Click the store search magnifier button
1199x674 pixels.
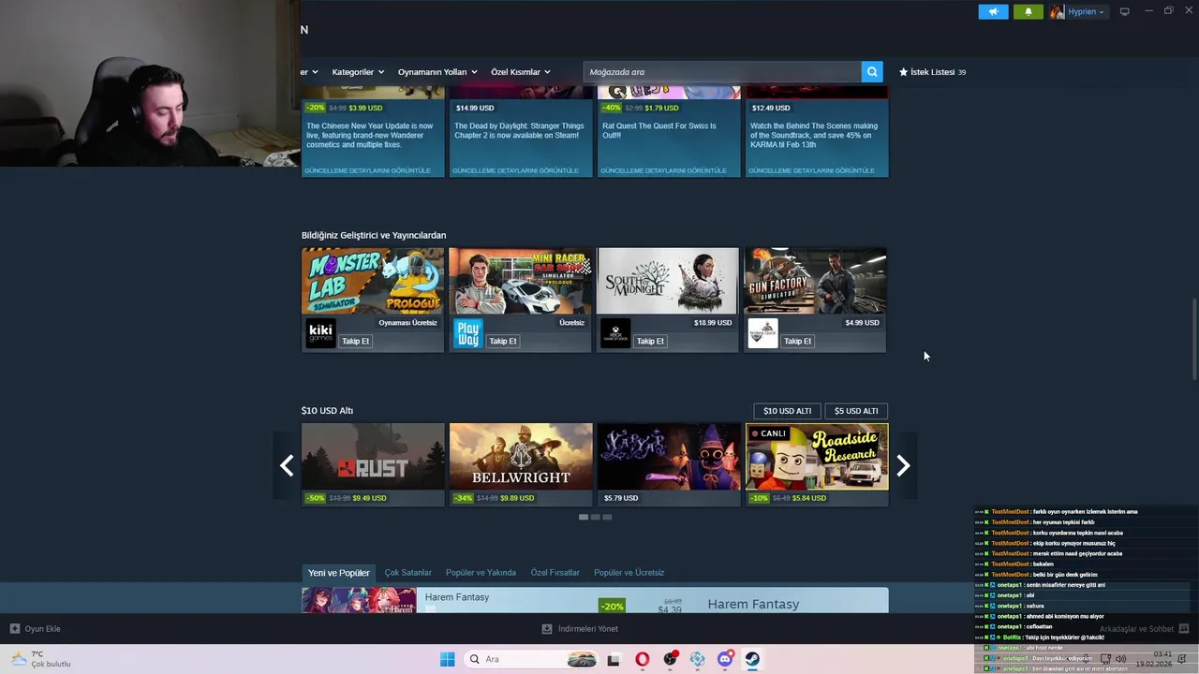(x=872, y=72)
